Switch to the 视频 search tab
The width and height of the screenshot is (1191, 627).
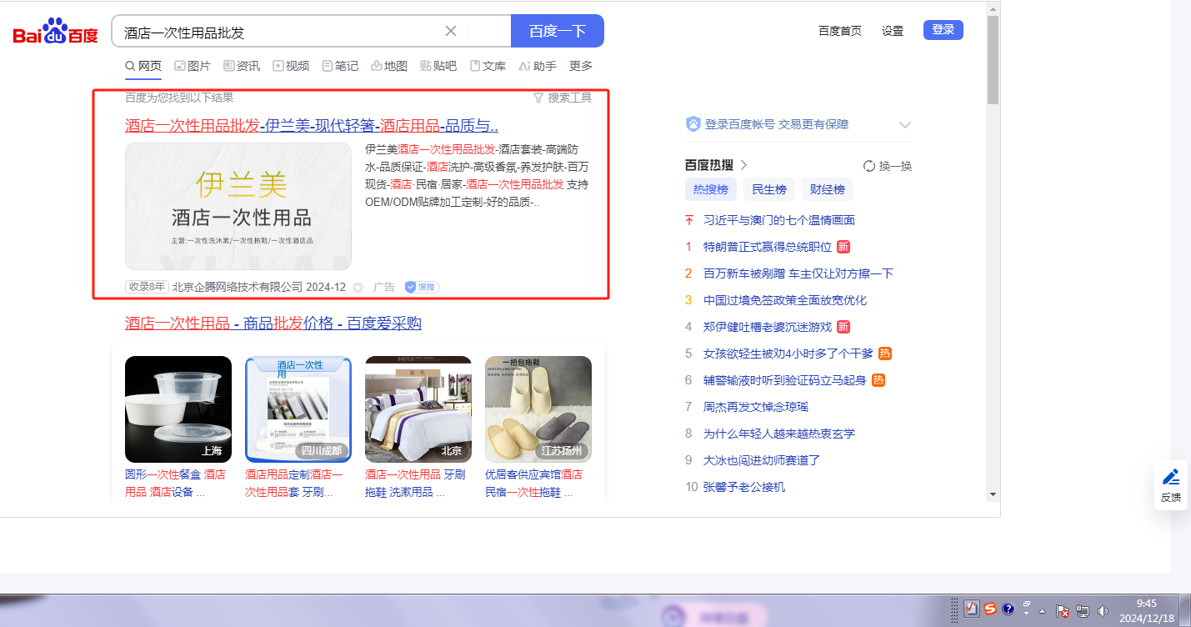tap(291, 66)
